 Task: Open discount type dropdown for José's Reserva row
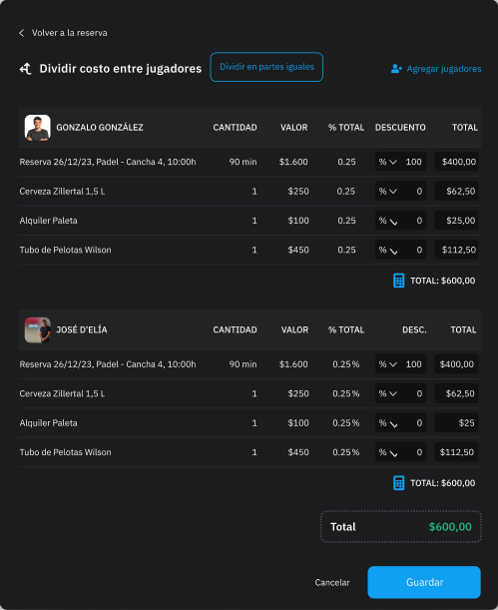click(388, 364)
